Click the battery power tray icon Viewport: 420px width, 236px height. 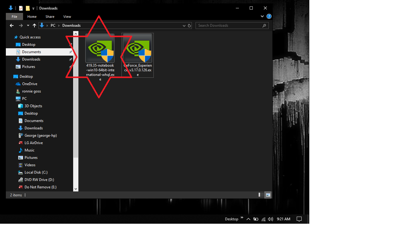point(256,219)
